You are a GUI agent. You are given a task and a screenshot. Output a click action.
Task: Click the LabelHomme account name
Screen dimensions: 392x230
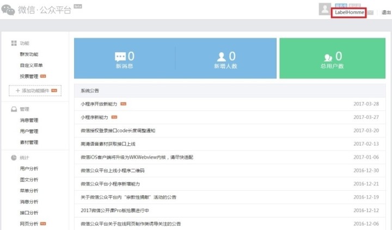[349, 13]
